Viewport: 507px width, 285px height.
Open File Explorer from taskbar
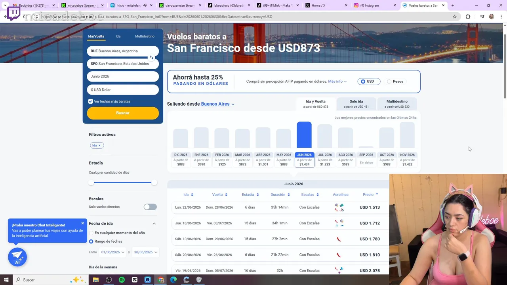point(96,280)
